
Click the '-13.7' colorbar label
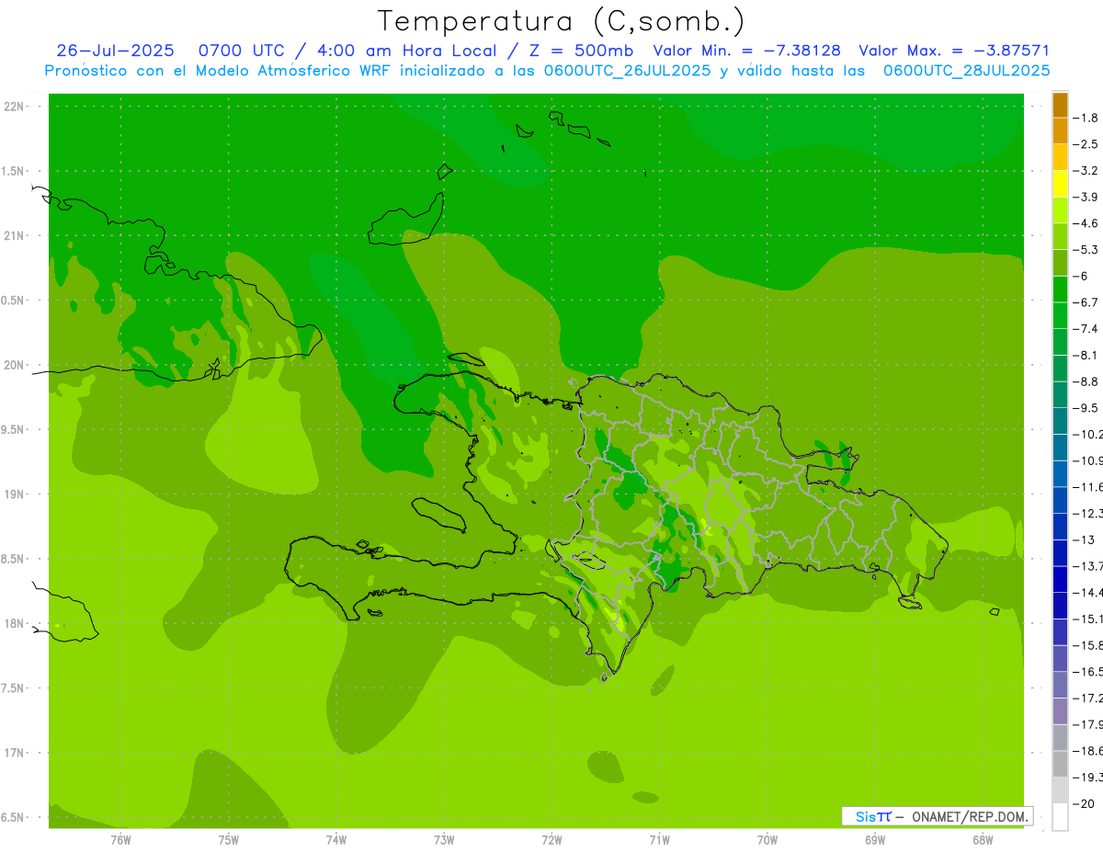click(1088, 566)
